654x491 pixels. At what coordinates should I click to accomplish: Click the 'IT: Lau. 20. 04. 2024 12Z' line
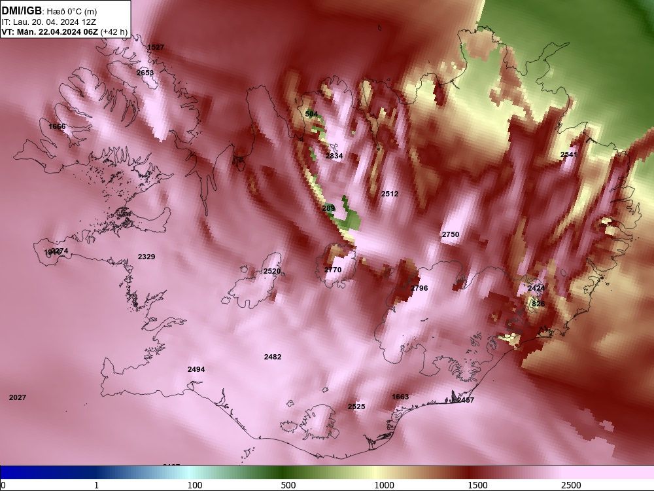coord(46,22)
